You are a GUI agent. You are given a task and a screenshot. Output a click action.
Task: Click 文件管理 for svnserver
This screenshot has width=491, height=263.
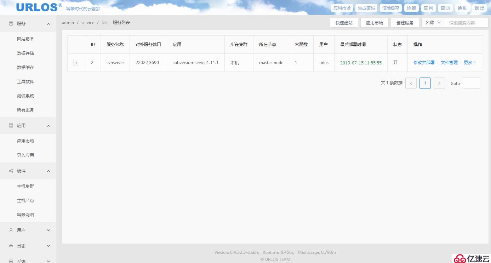coord(449,63)
